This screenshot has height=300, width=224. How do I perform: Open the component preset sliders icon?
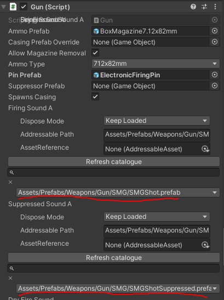pyautogui.click(x=204, y=7)
